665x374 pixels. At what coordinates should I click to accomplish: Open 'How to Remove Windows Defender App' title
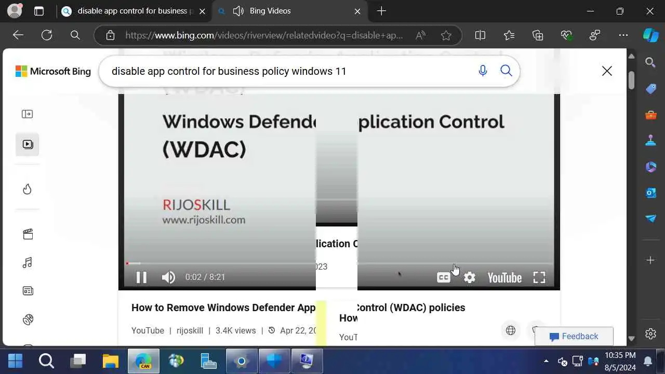[223, 308]
